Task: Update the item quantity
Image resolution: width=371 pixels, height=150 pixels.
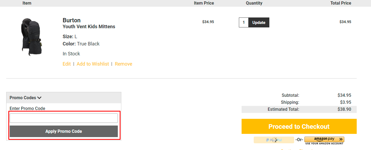Action: (259, 23)
